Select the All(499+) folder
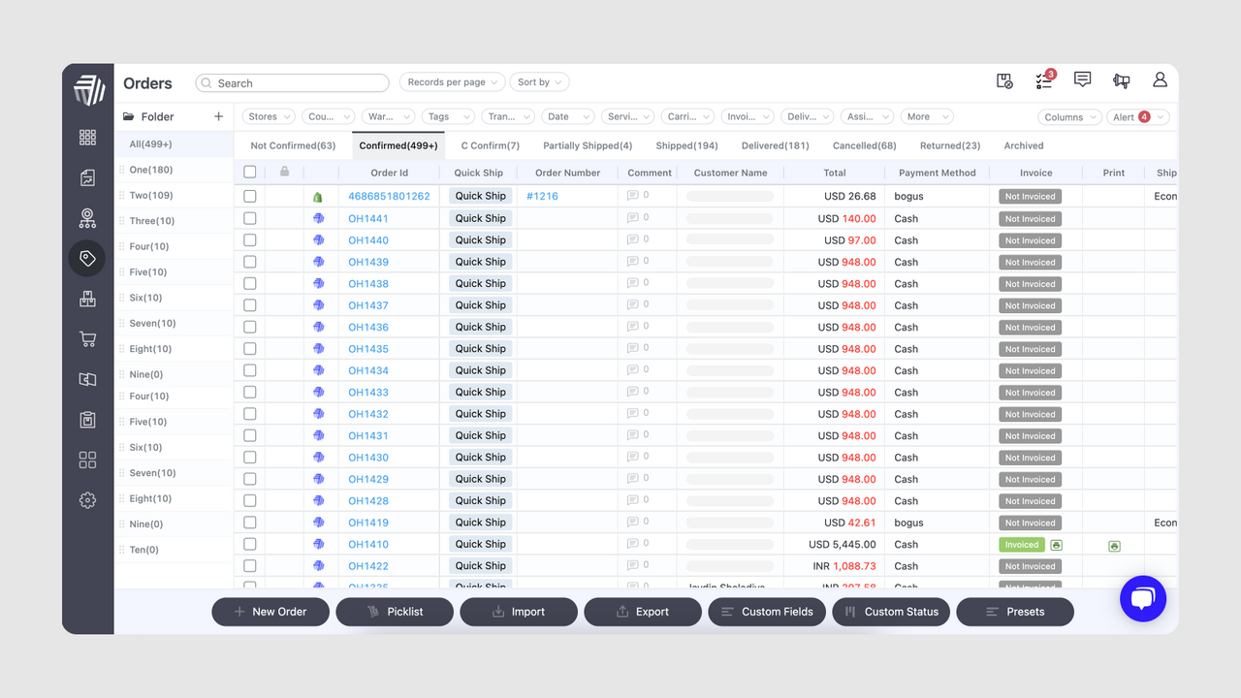This screenshot has width=1241, height=698. [x=174, y=143]
